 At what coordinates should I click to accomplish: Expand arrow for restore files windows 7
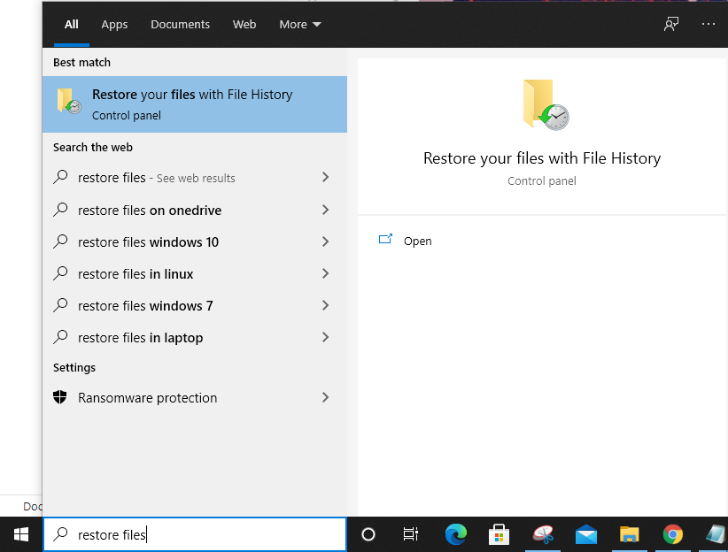pos(325,305)
